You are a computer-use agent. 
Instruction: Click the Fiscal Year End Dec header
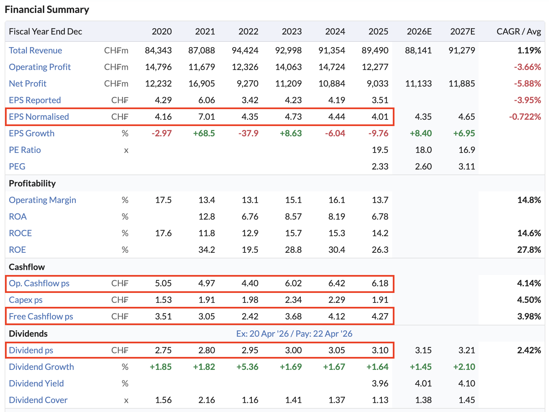coord(46,32)
